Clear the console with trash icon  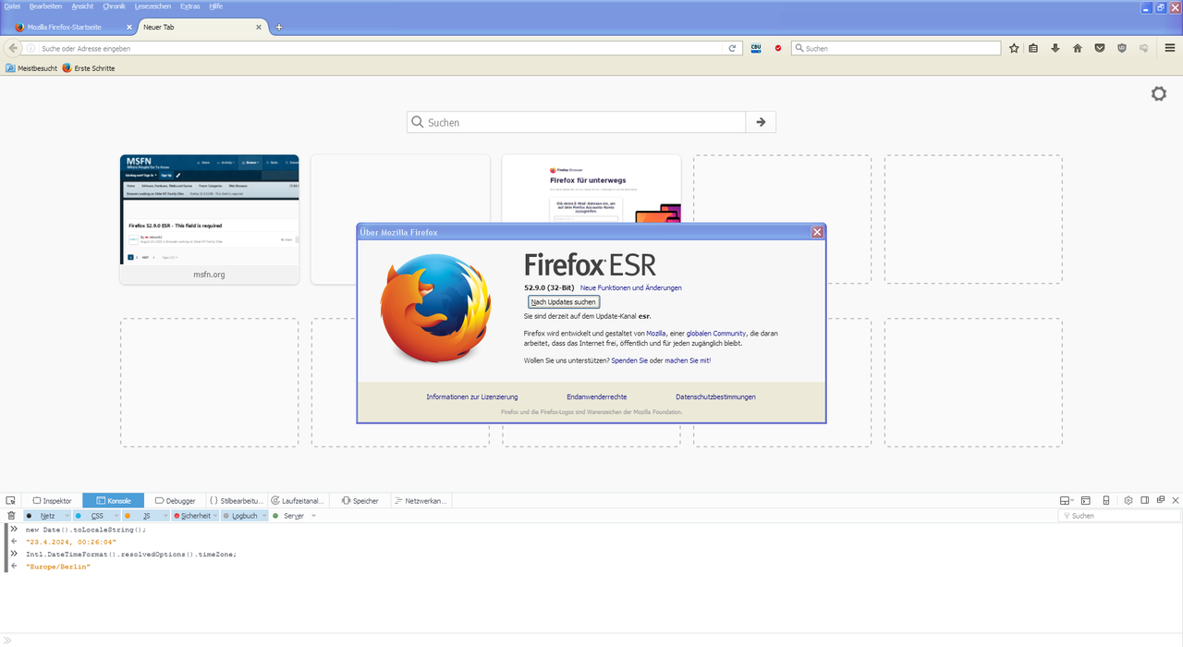pos(11,516)
